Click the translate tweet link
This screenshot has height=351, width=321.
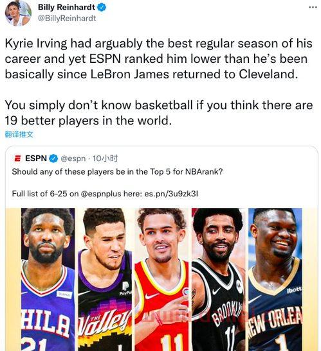pos(19,134)
